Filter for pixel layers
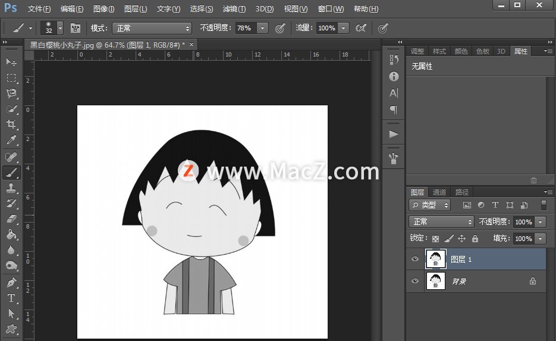 click(467, 205)
